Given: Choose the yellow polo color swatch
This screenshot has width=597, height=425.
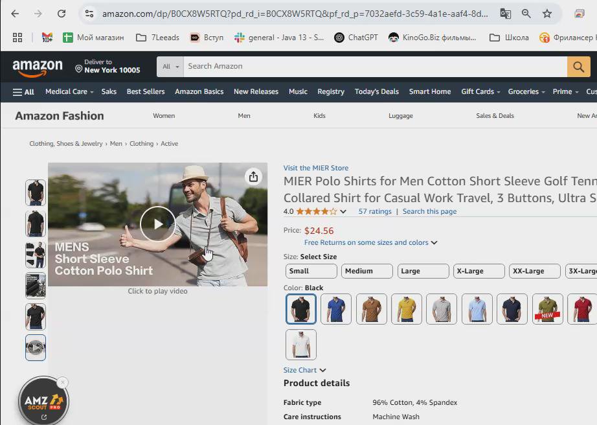Looking at the screenshot, I should tap(407, 309).
